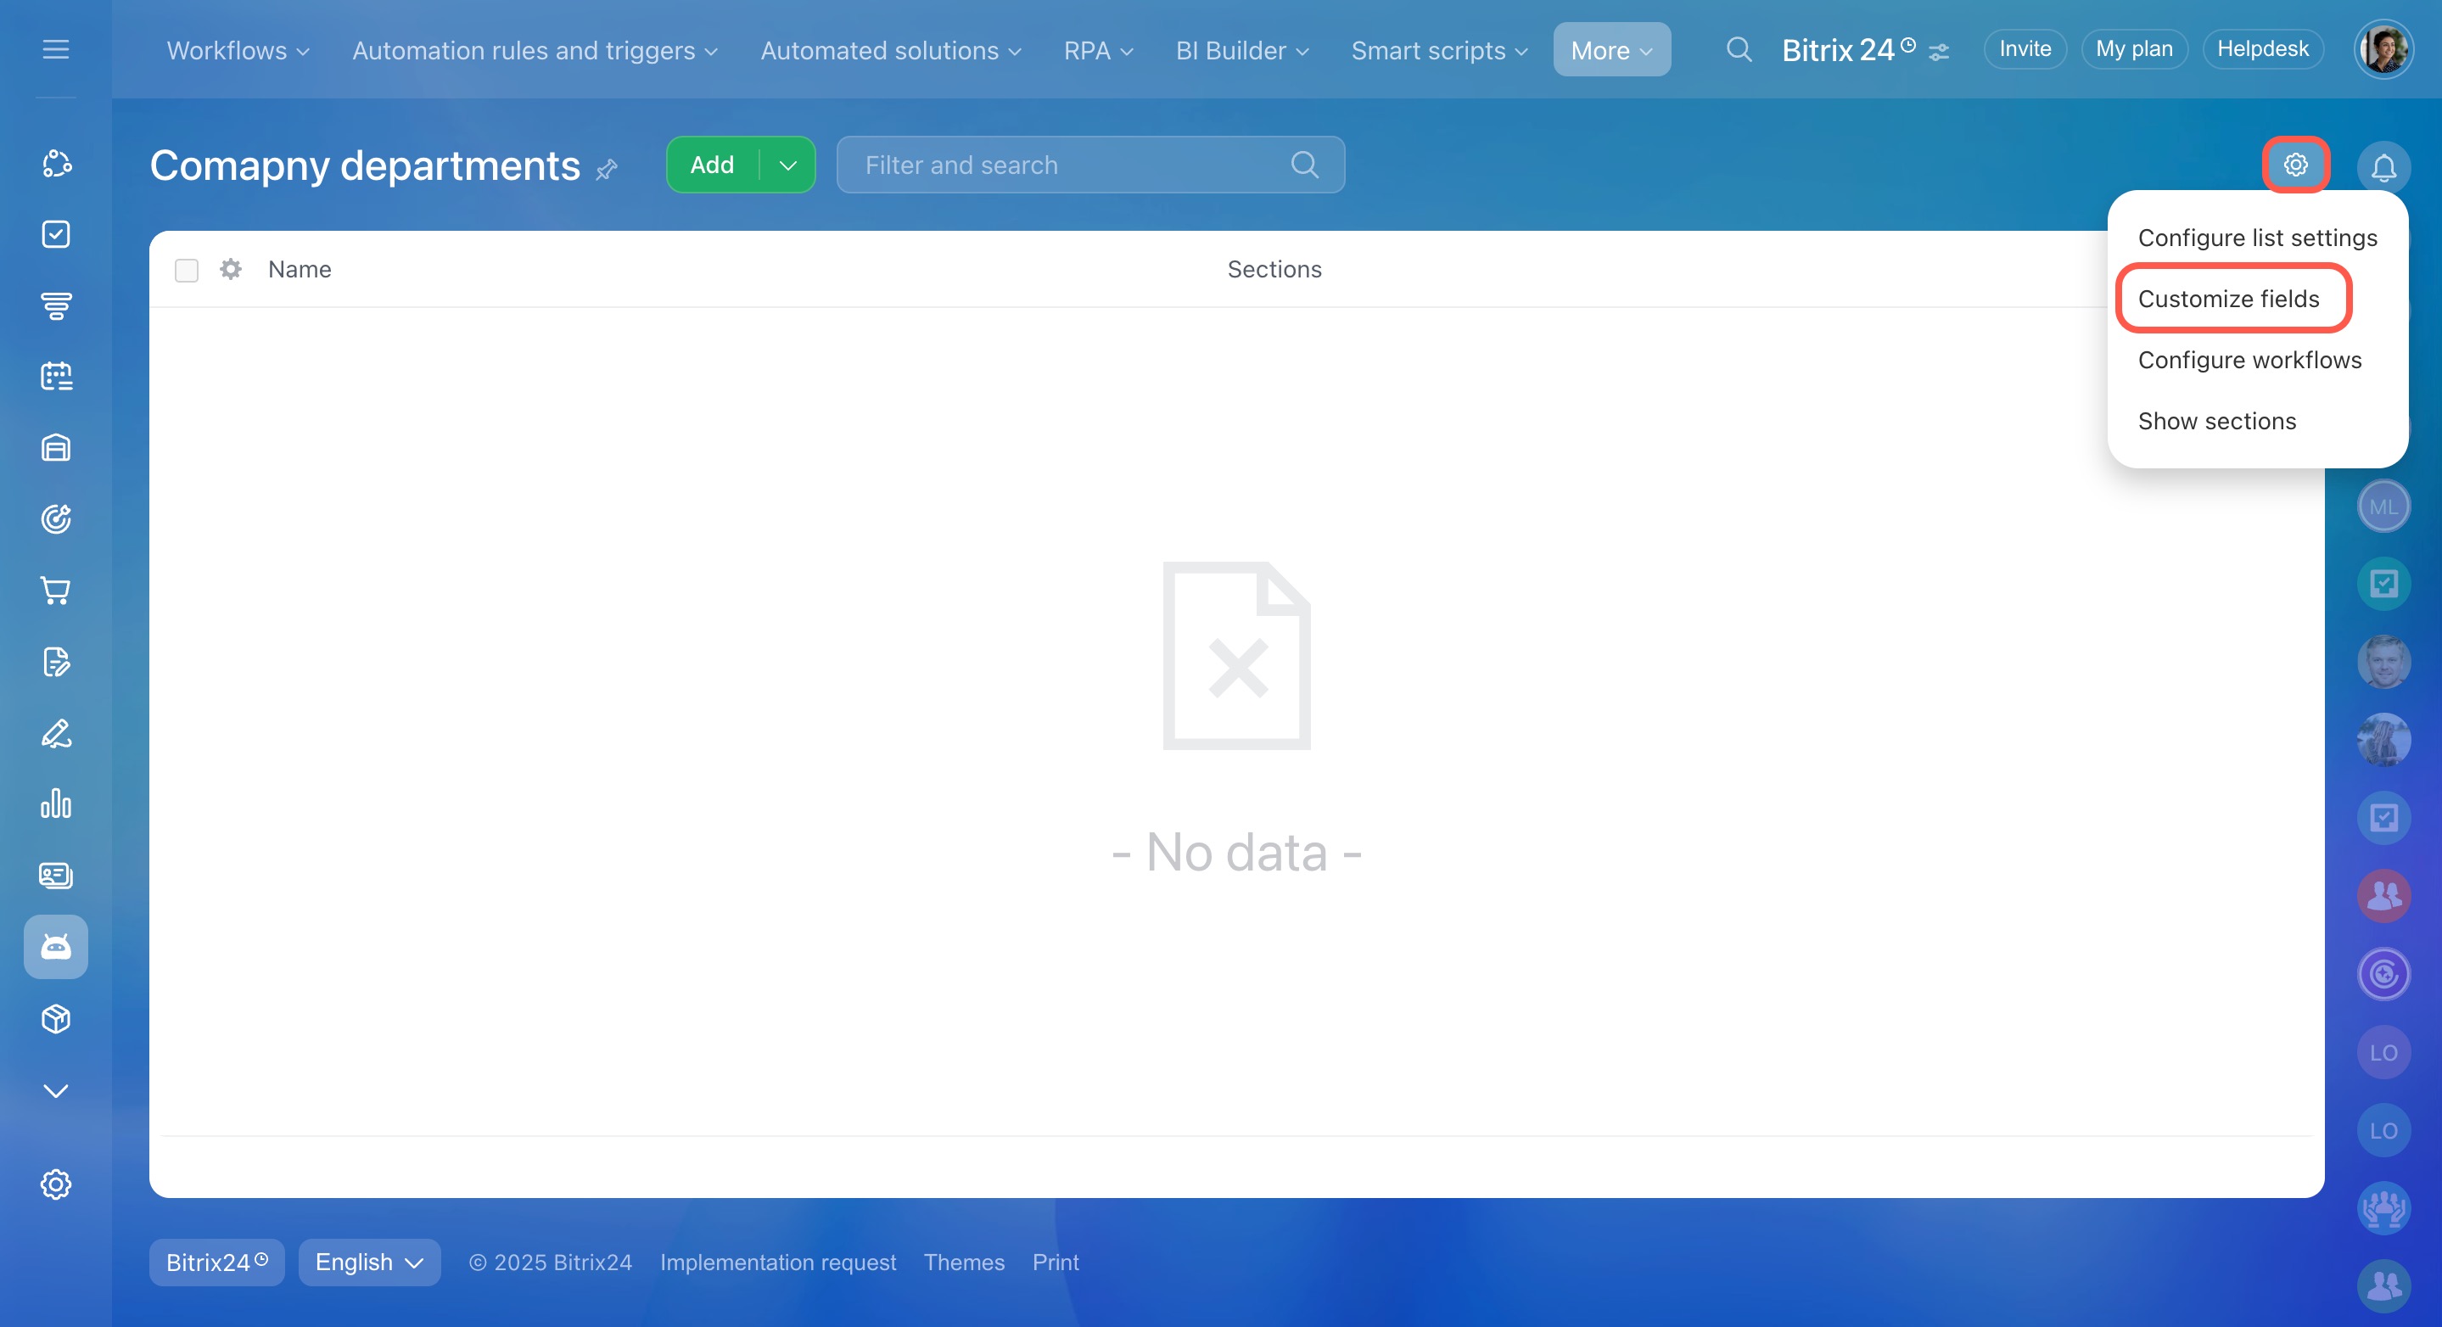The width and height of the screenshot is (2442, 1327).
Task: Open the Themes link
Action: pyautogui.click(x=964, y=1263)
